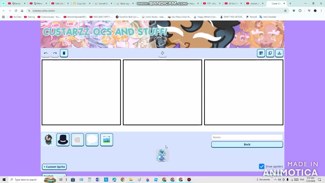This screenshot has height=183, width=325.
Task: Open Task View on the taskbar
Action: tap(61, 180)
